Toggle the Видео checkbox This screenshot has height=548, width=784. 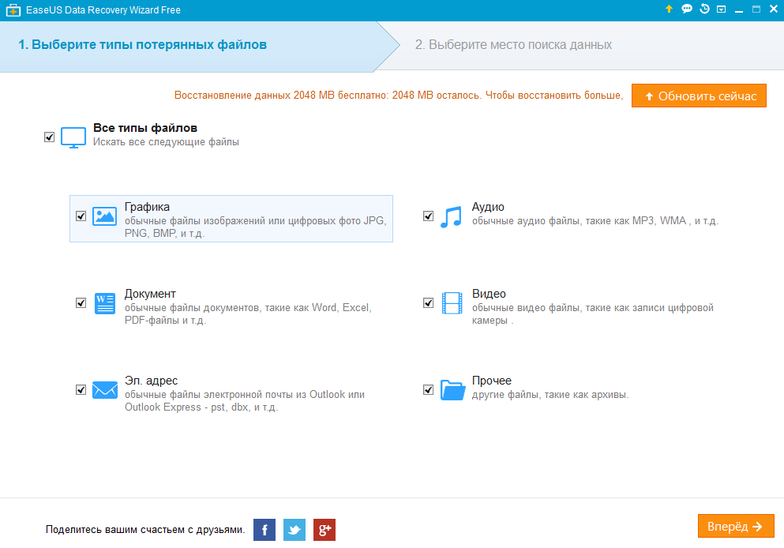tap(428, 303)
